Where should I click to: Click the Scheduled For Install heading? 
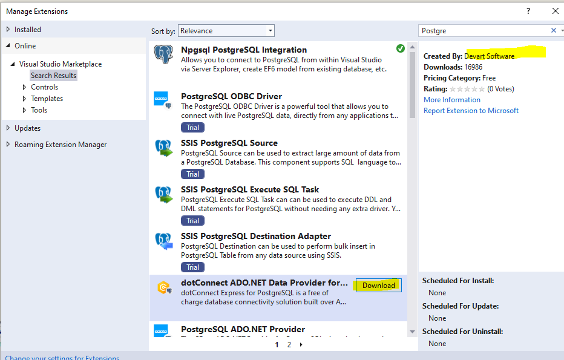458,281
